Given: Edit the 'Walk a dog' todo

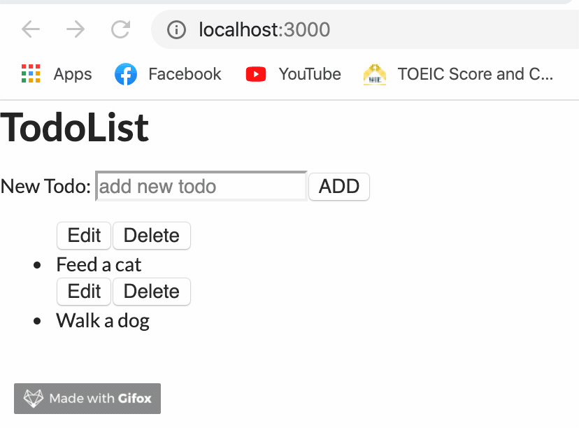Looking at the screenshot, I should pos(83,292).
